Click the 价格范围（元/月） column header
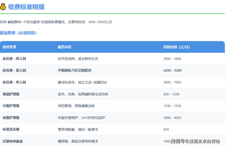 tap(176, 47)
